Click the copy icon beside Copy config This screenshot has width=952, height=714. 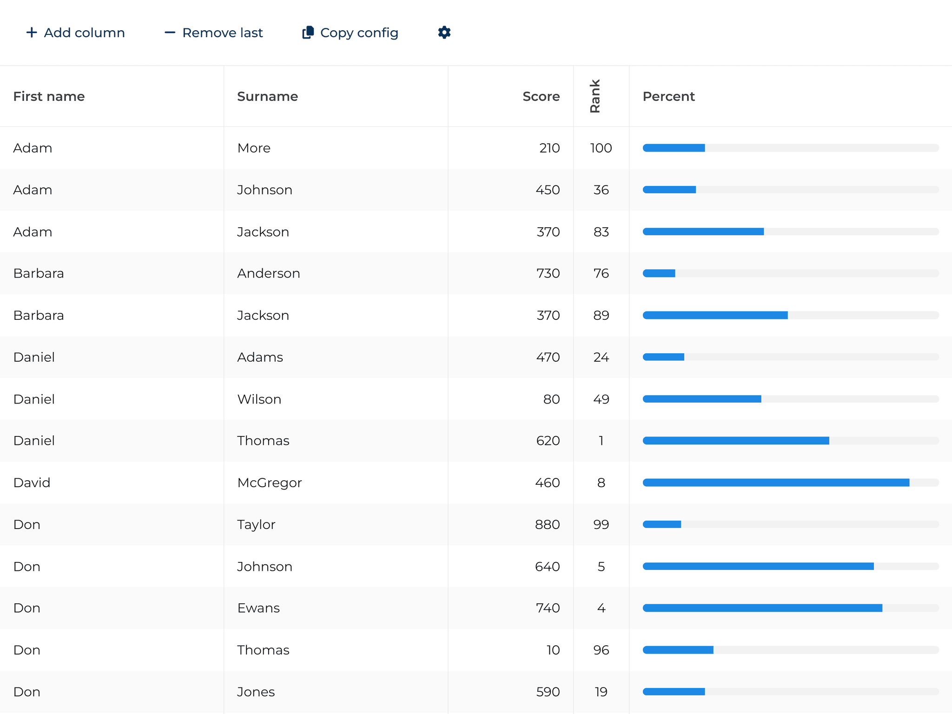pos(308,33)
